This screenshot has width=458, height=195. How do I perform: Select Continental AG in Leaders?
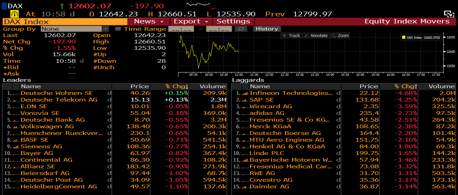point(115,160)
